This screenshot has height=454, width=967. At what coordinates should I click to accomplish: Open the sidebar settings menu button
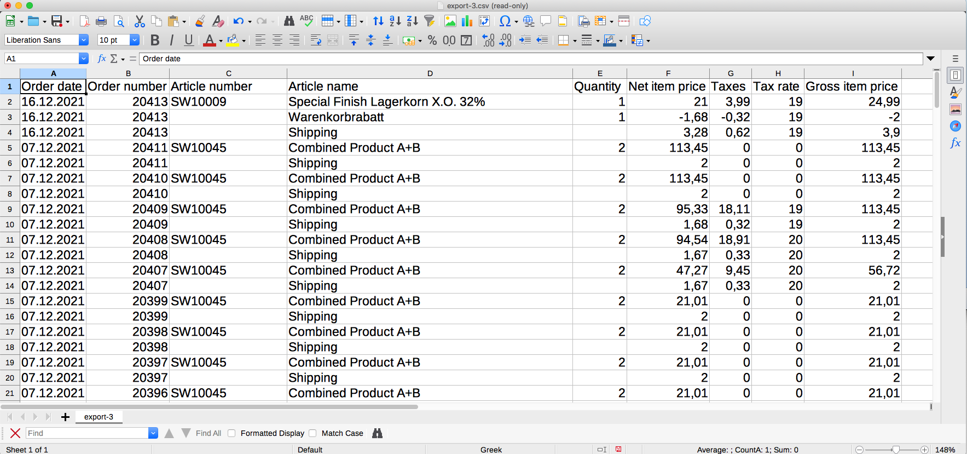(956, 59)
